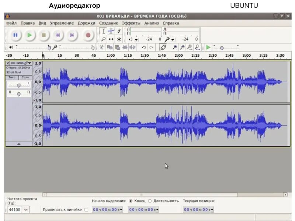
Task: Pick the Draw (pencil) tool
Action: tap(119, 31)
